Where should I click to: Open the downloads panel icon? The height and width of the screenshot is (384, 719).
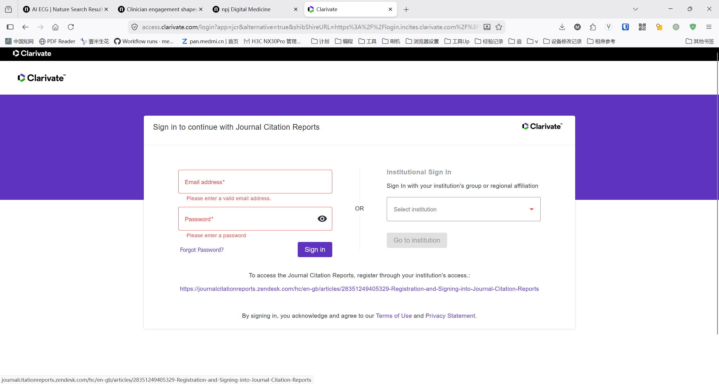coord(562,27)
